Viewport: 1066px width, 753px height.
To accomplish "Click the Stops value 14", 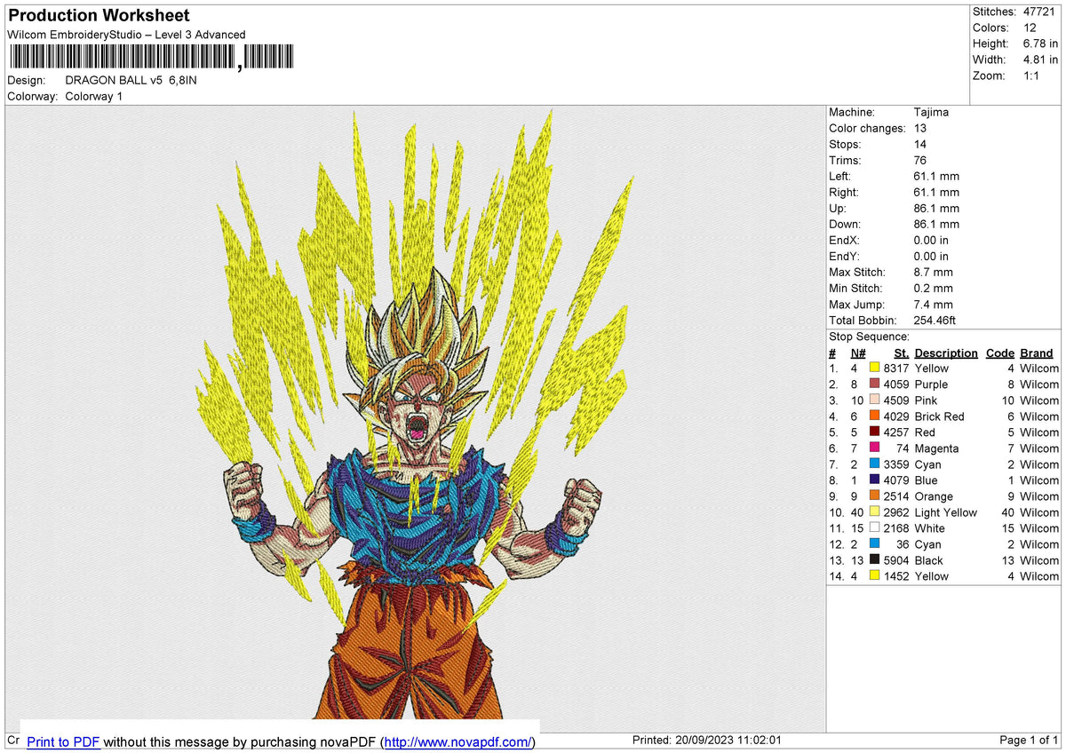I will [x=920, y=145].
